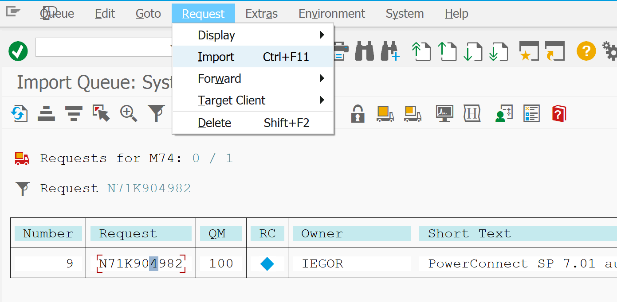Image resolution: width=617 pixels, height=302 pixels.
Task: Click the orange truck import icon
Action: pos(385,114)
